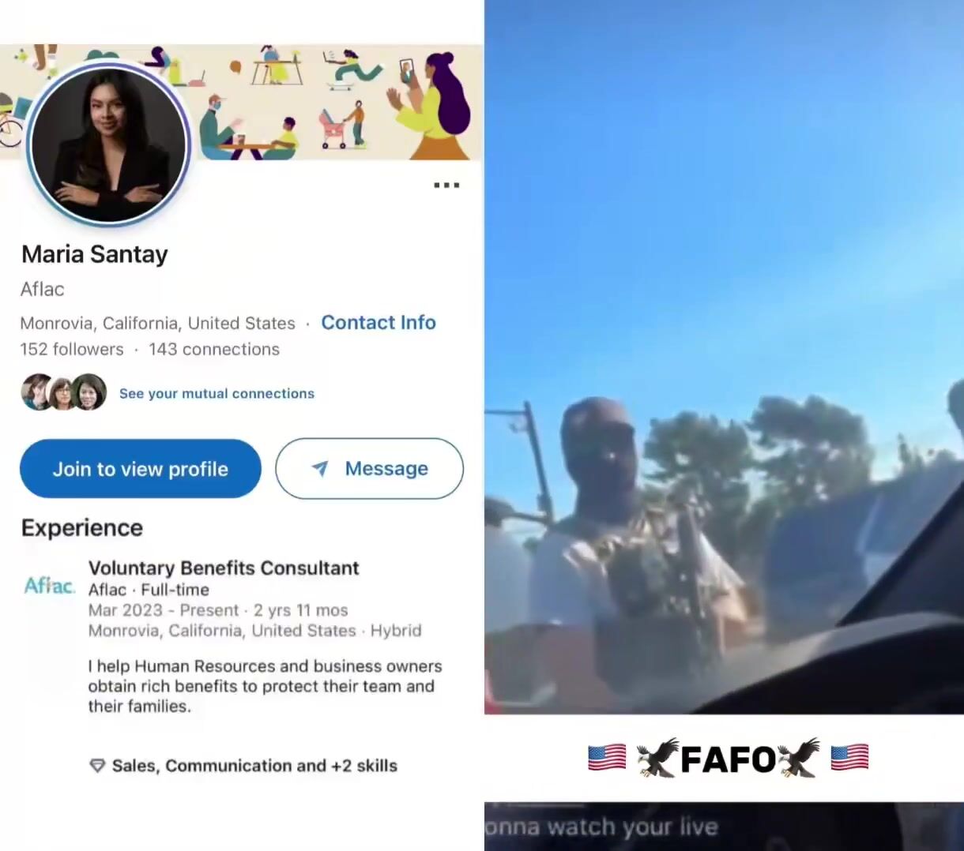Screen dimensions: 964x851
Task: Click the diamond skills icon
Action: click(97, 766)
